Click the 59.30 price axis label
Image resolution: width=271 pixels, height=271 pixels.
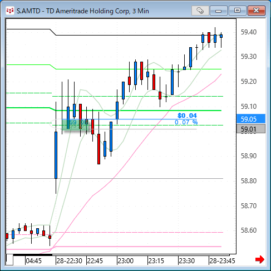pos(249,57)
